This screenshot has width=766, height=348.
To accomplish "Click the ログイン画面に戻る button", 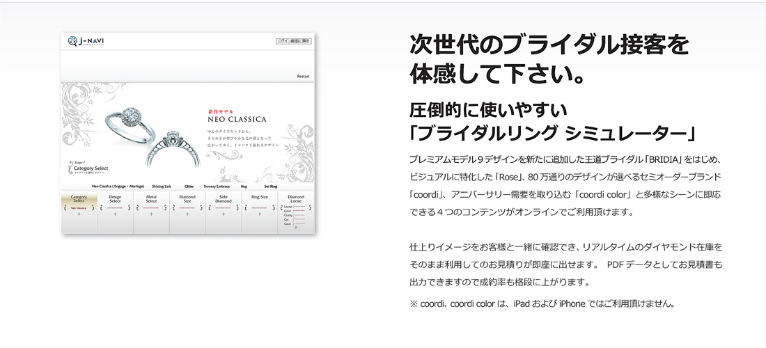I will point(294,42).
